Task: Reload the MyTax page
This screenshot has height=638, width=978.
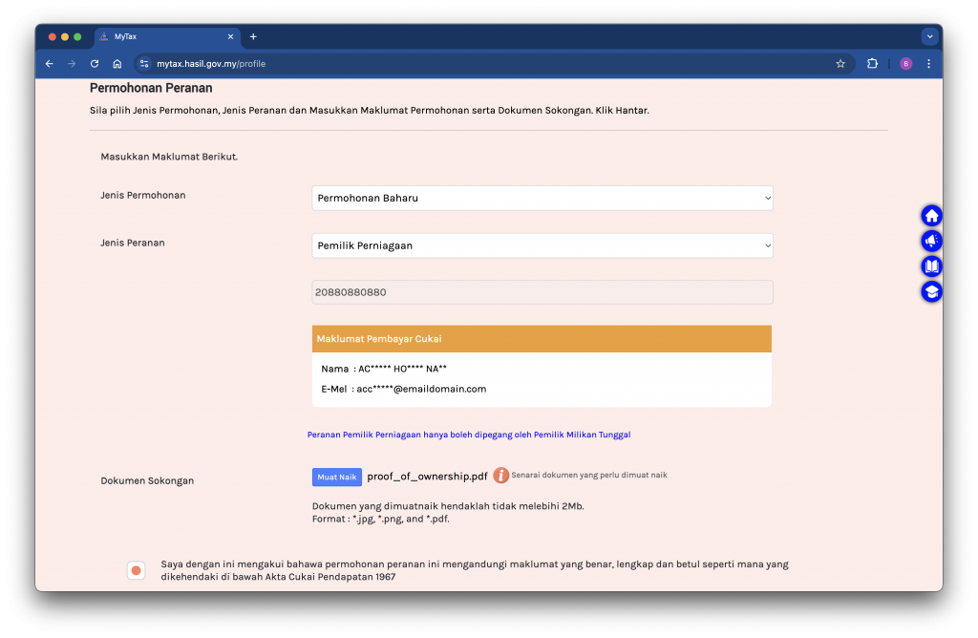Action: point(95,64)
